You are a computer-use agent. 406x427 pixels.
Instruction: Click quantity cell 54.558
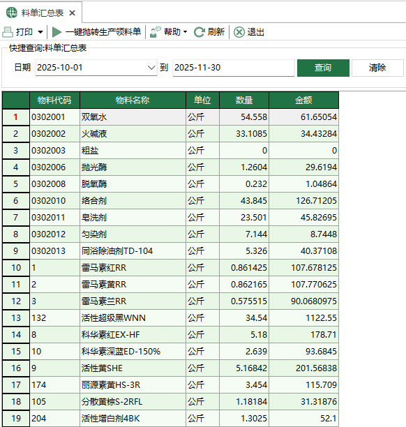tap(244, 117)
